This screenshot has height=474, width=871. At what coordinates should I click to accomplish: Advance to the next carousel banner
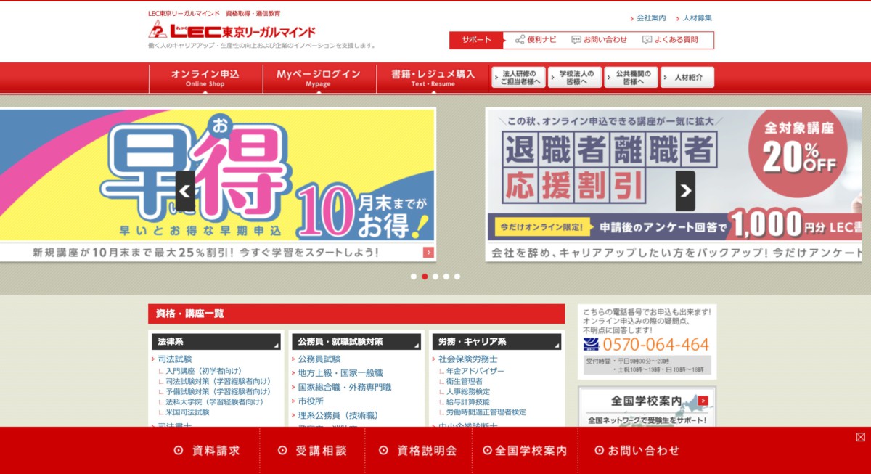click(x=685, y=191)
